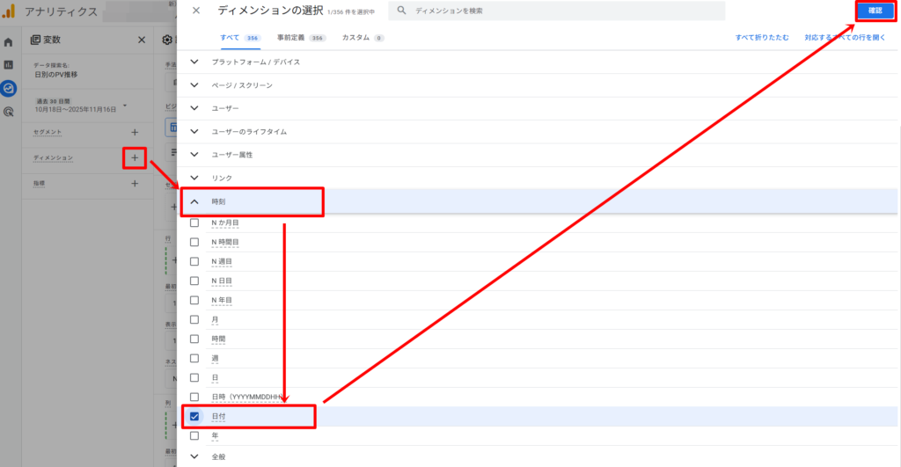Screen dimensions: 901x467
Task: Switch to the 事前定義 tab
Action: coord(301,38)
